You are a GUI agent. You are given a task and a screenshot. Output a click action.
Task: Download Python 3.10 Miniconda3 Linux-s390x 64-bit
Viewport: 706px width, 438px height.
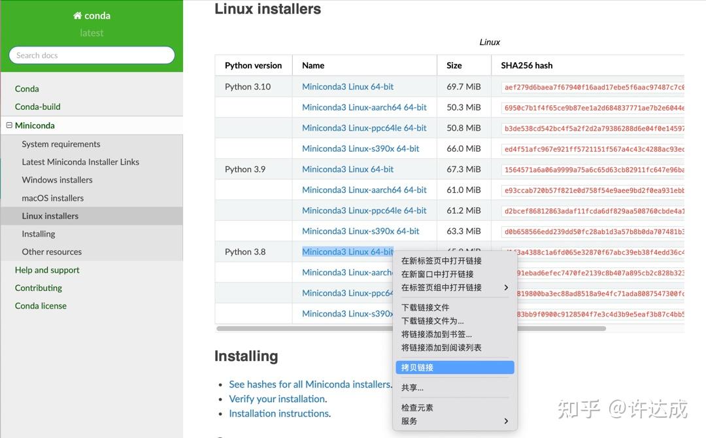click(361, 148)
